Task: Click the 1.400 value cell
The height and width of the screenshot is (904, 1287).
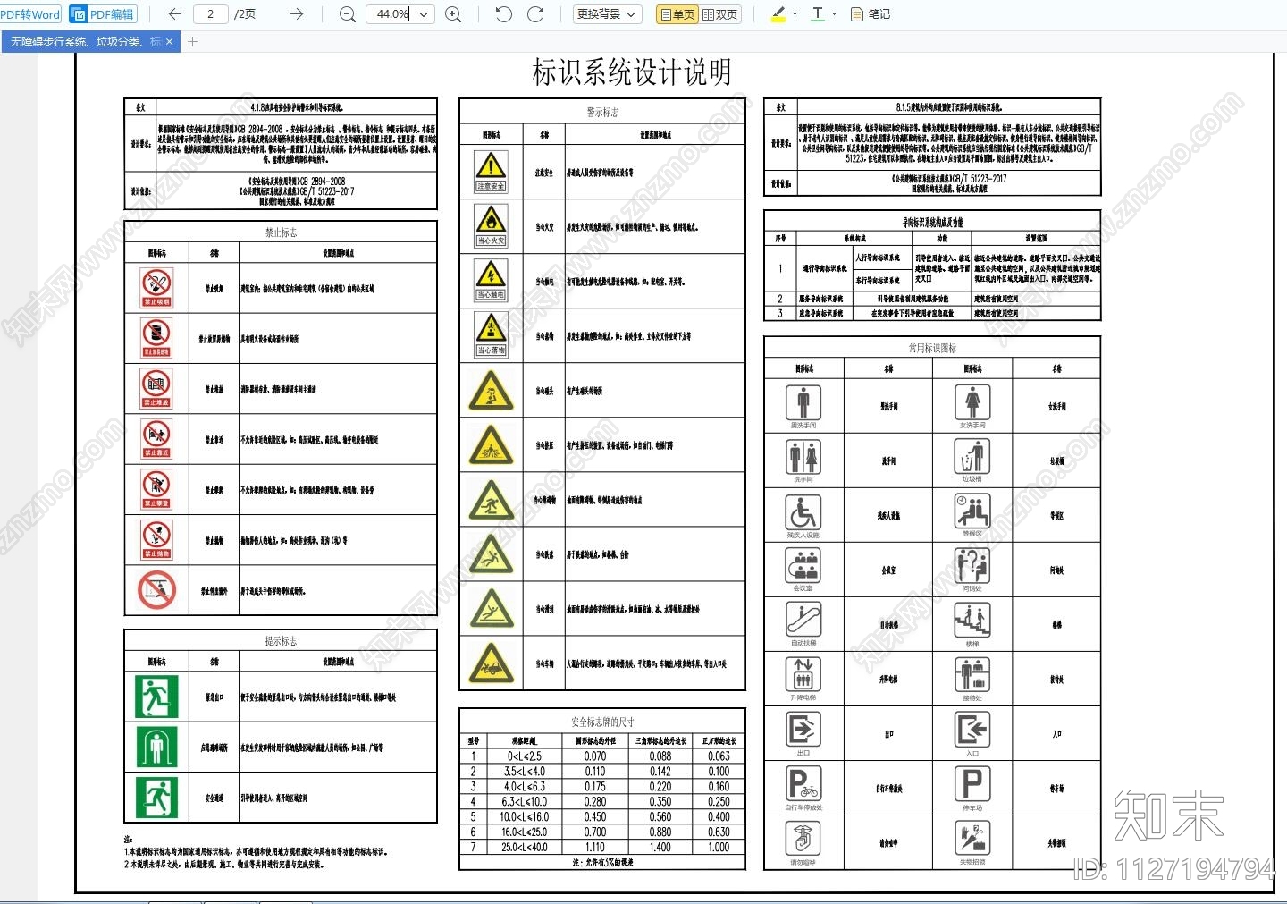Action: click(660, 847)
